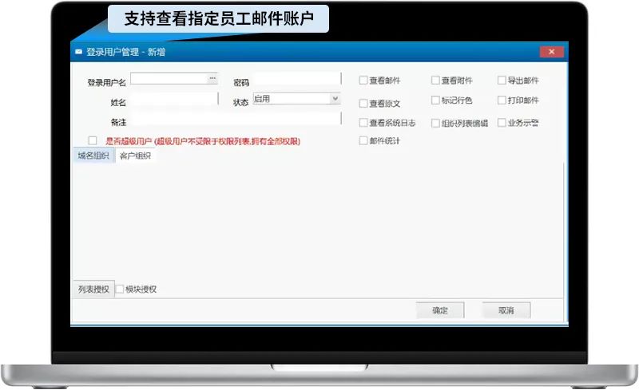Enable the 邮件统计 checkbox

[363, 140]
